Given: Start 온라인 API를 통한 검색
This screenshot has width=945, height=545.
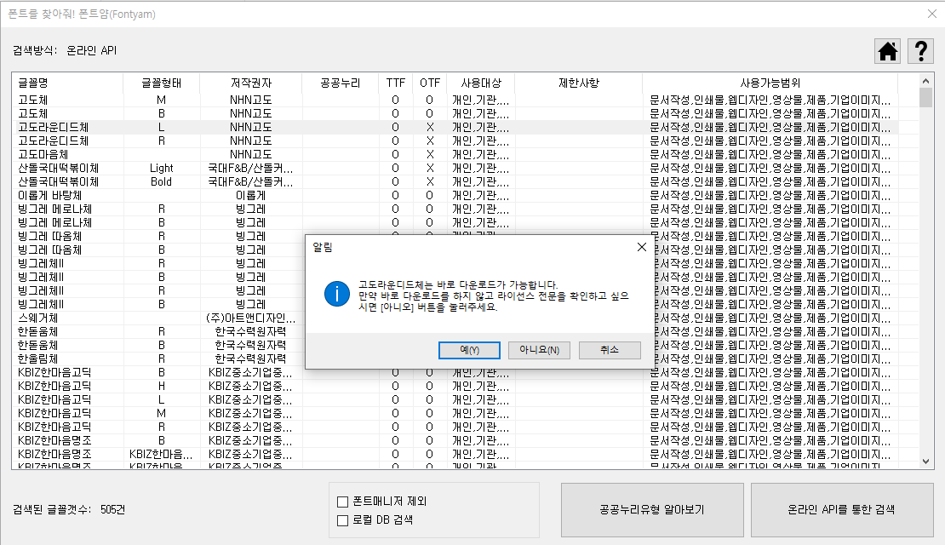Looking at the screenshot, I should click(x=841, y=509).
